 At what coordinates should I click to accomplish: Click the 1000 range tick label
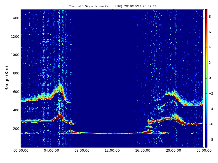15,55
